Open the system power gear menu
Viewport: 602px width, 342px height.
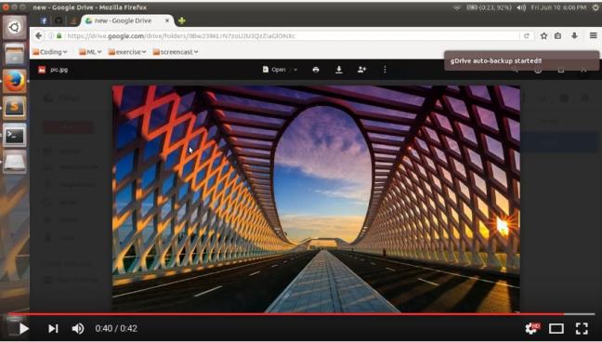[595, 7]
